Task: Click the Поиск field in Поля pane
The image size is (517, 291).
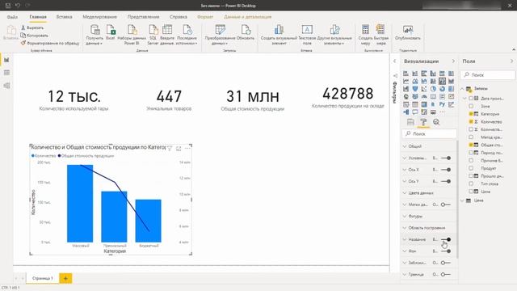Action: coord(488,75)
